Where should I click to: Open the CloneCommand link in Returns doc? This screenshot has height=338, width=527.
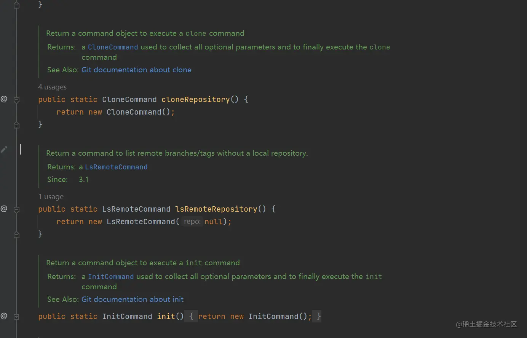(x=113, y=47)
